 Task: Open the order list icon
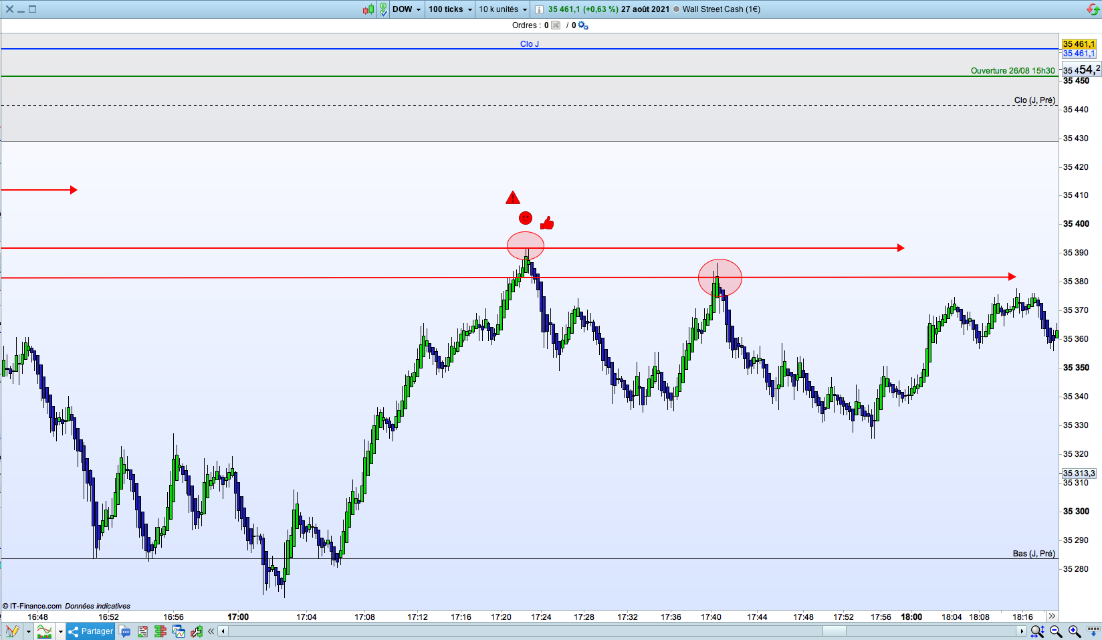142,631
